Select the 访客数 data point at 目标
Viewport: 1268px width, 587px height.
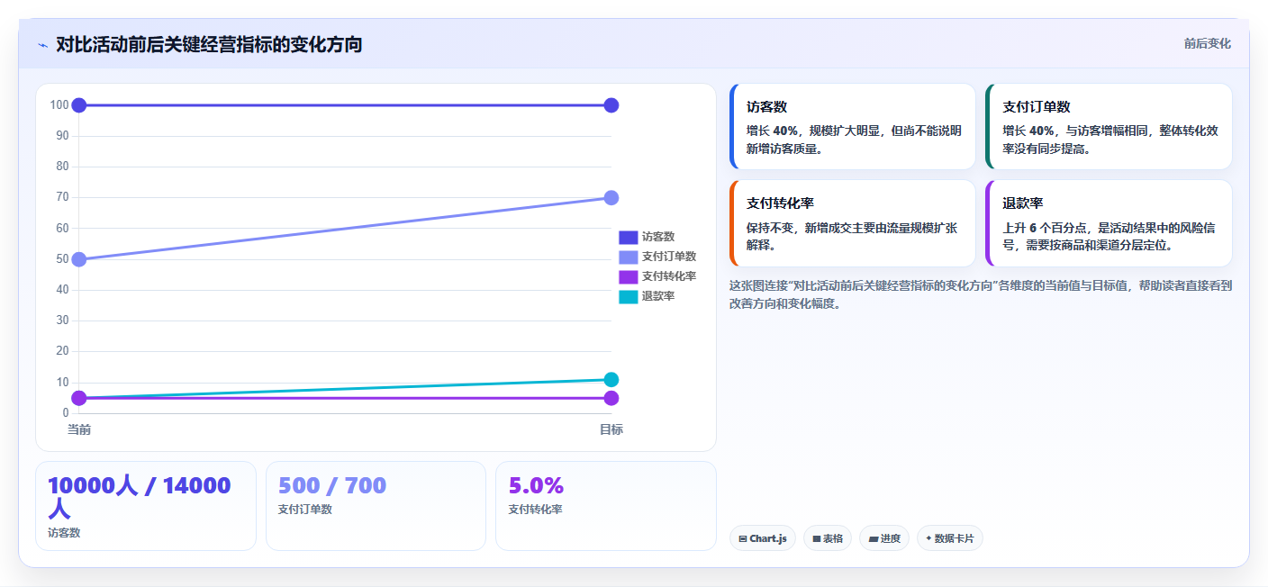pyautogui.click(x=611, y=105)
